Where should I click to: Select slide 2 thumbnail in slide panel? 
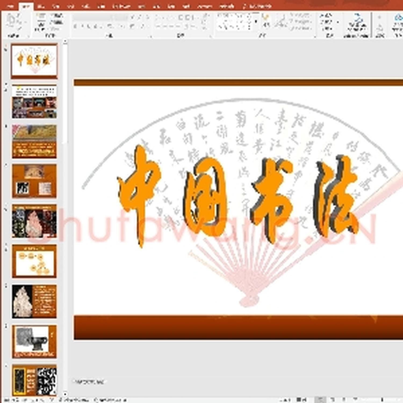tap(34, 102)
